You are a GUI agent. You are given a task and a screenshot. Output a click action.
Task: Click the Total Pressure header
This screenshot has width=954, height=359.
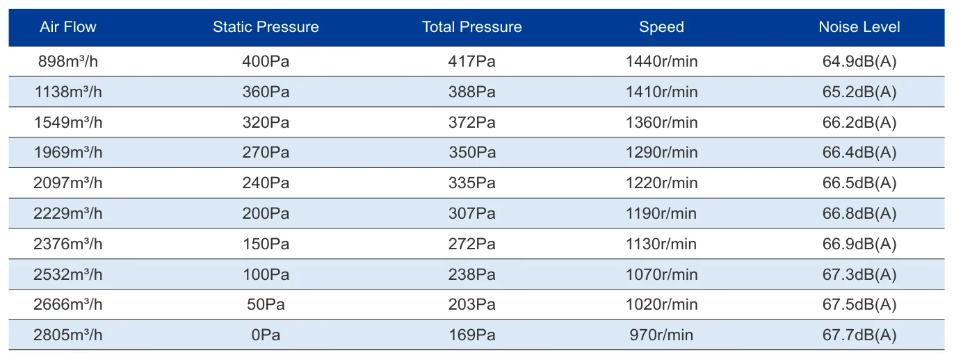click(x=472, y=27)
